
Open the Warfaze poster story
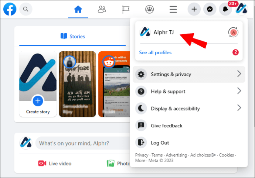tap(77, 84)
